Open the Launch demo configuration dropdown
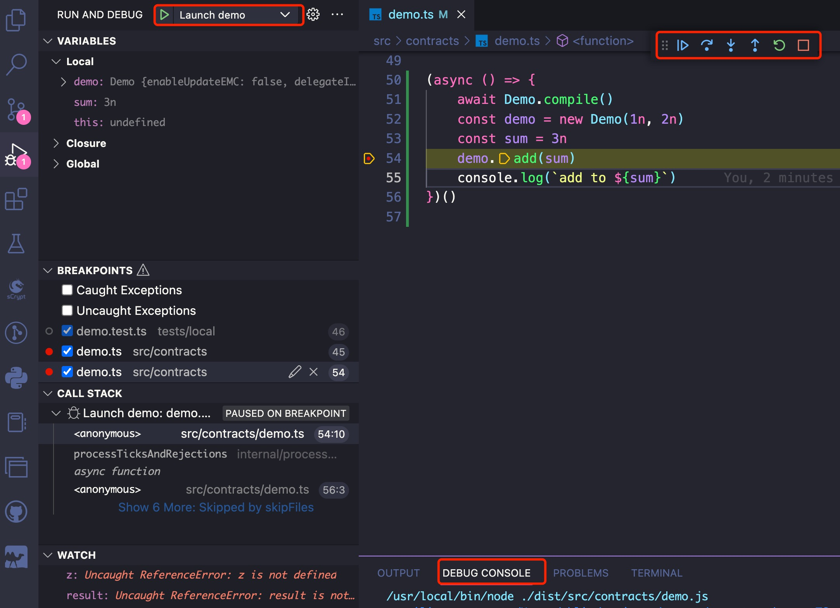The width and height of the screenshot is (840, 608). click(285, 15)
